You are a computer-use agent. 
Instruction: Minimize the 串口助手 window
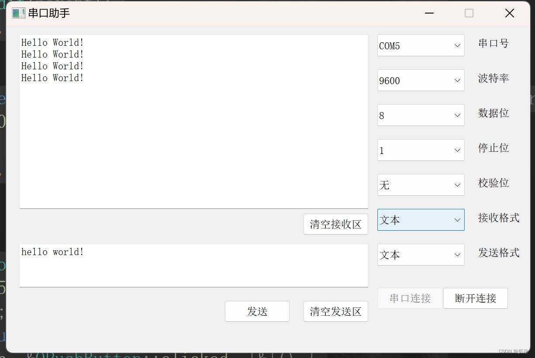[x=429, y=13]
